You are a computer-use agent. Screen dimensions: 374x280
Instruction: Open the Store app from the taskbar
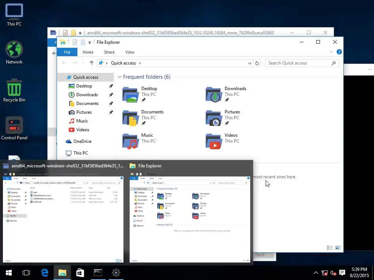[80, 273]
